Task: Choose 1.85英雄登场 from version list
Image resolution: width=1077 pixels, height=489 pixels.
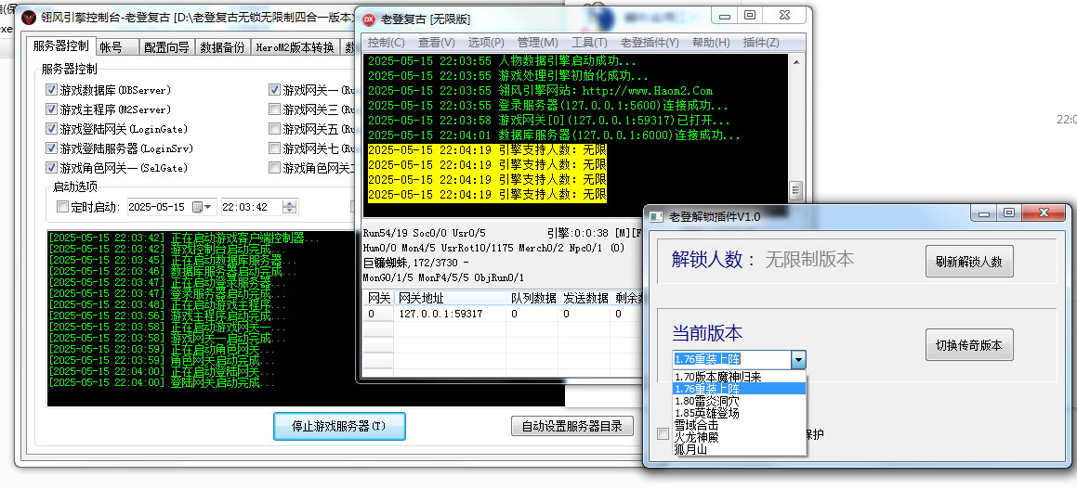Action: click(739, 414)
